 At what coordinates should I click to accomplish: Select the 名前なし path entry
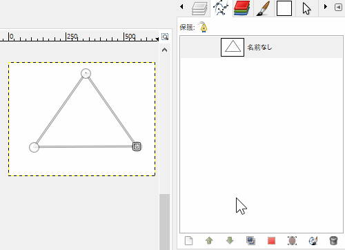coord(262,48)
